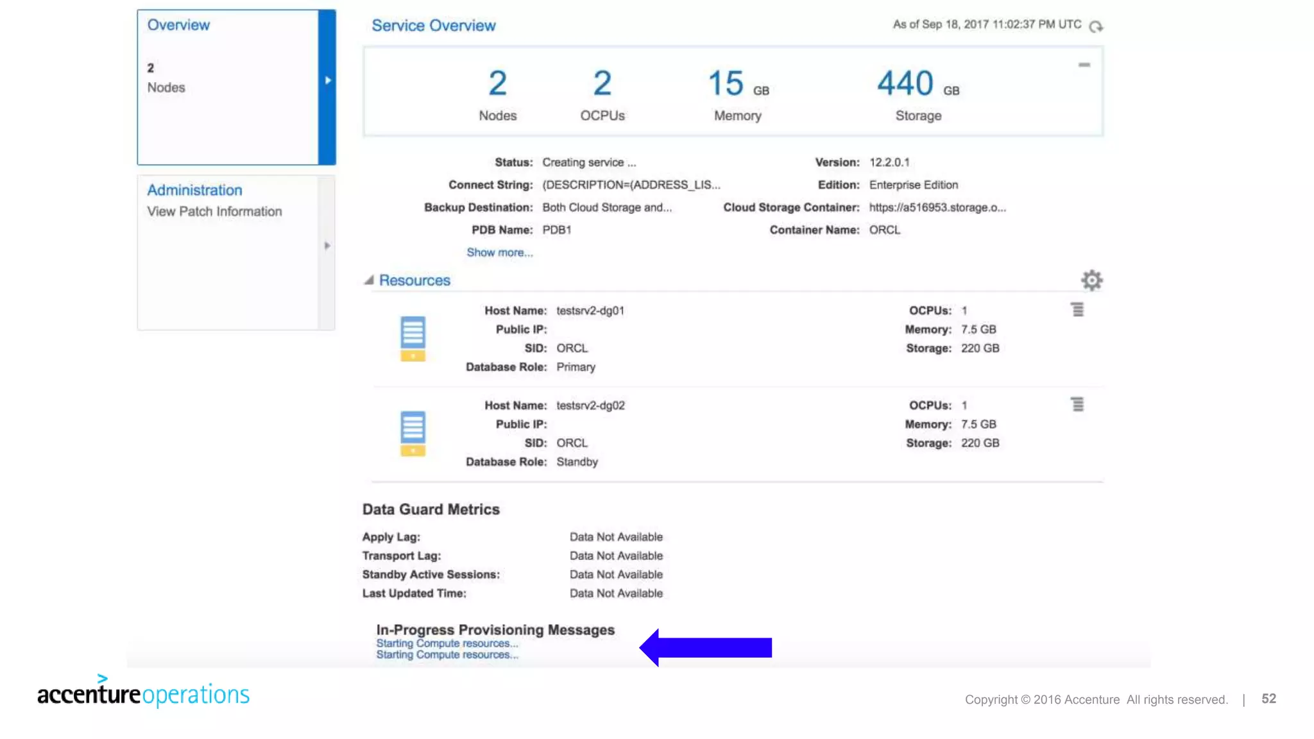Collapse the summary panel with the minus icon
Viewport: 1314px width, 739px height.
pos(1084,65)
